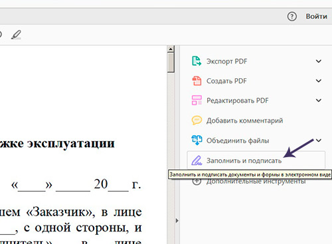
Task: Click the Export PDF tool icon
Action: tap(197, 61)
